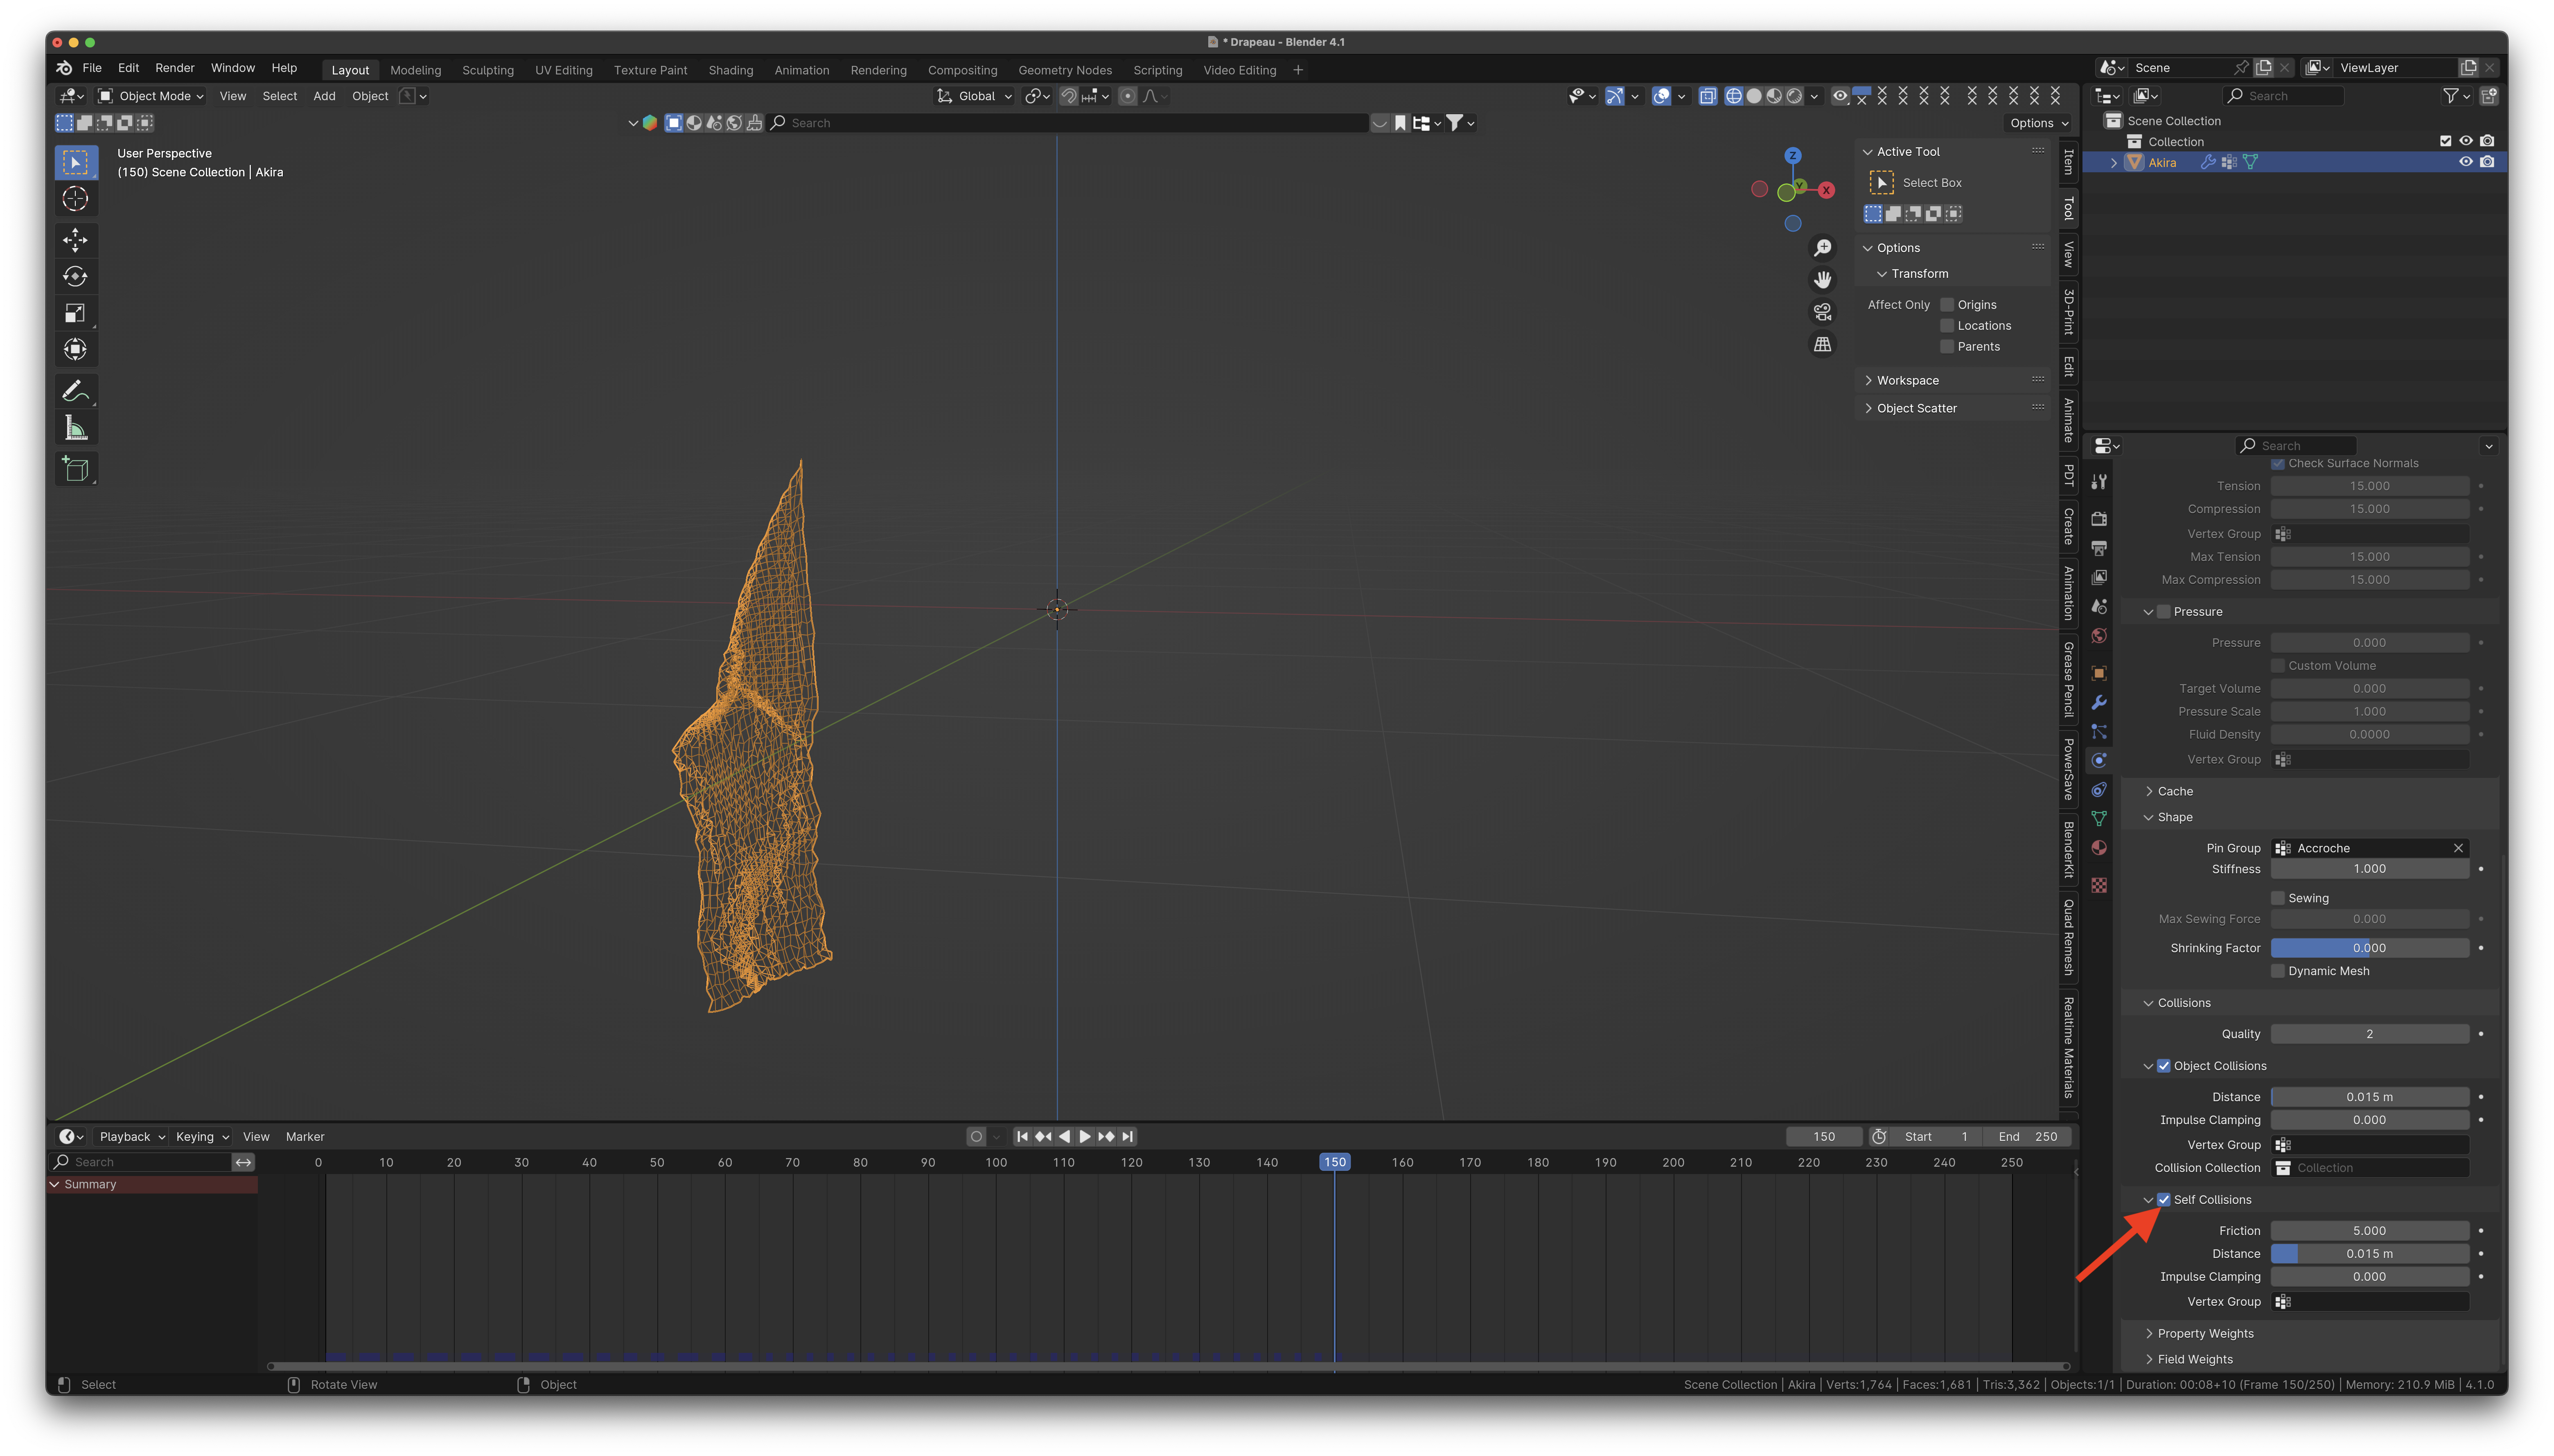Open the viewport Options popover
Image resolution: width=2554 pixels, height=1456 pixels.
(2039, 123)
